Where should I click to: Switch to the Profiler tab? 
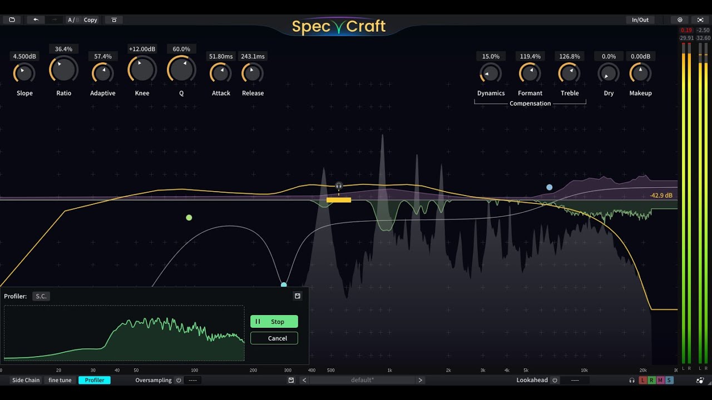pos(95,380)
